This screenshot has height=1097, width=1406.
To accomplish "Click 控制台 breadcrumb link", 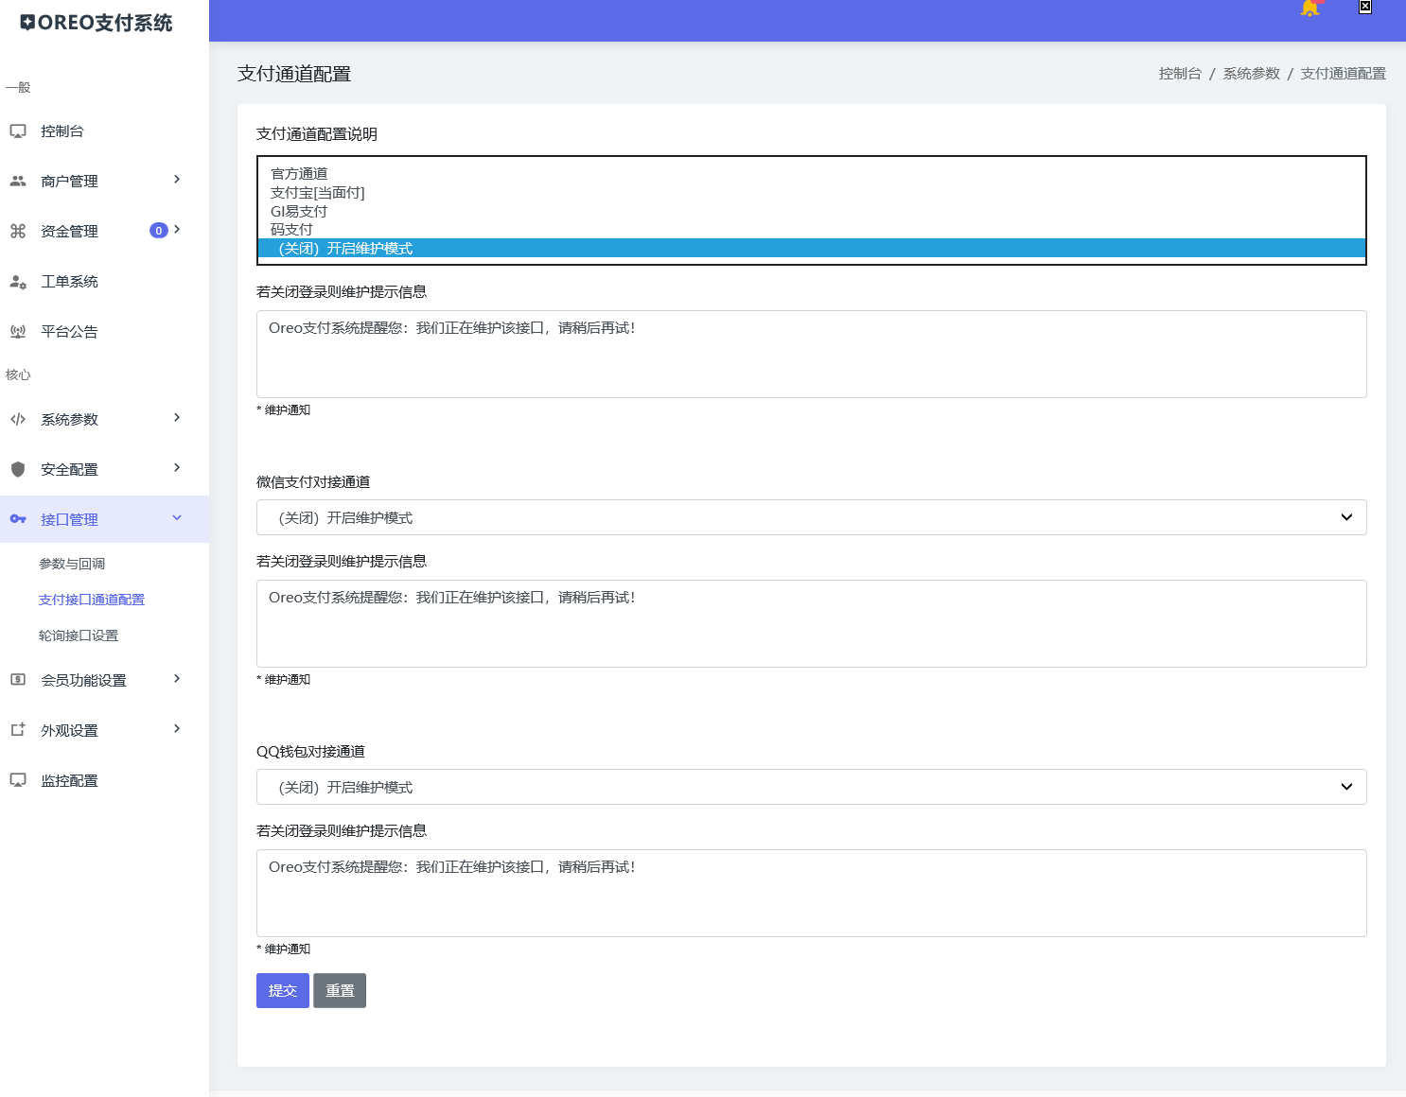I will click(x=1180, y=74).
